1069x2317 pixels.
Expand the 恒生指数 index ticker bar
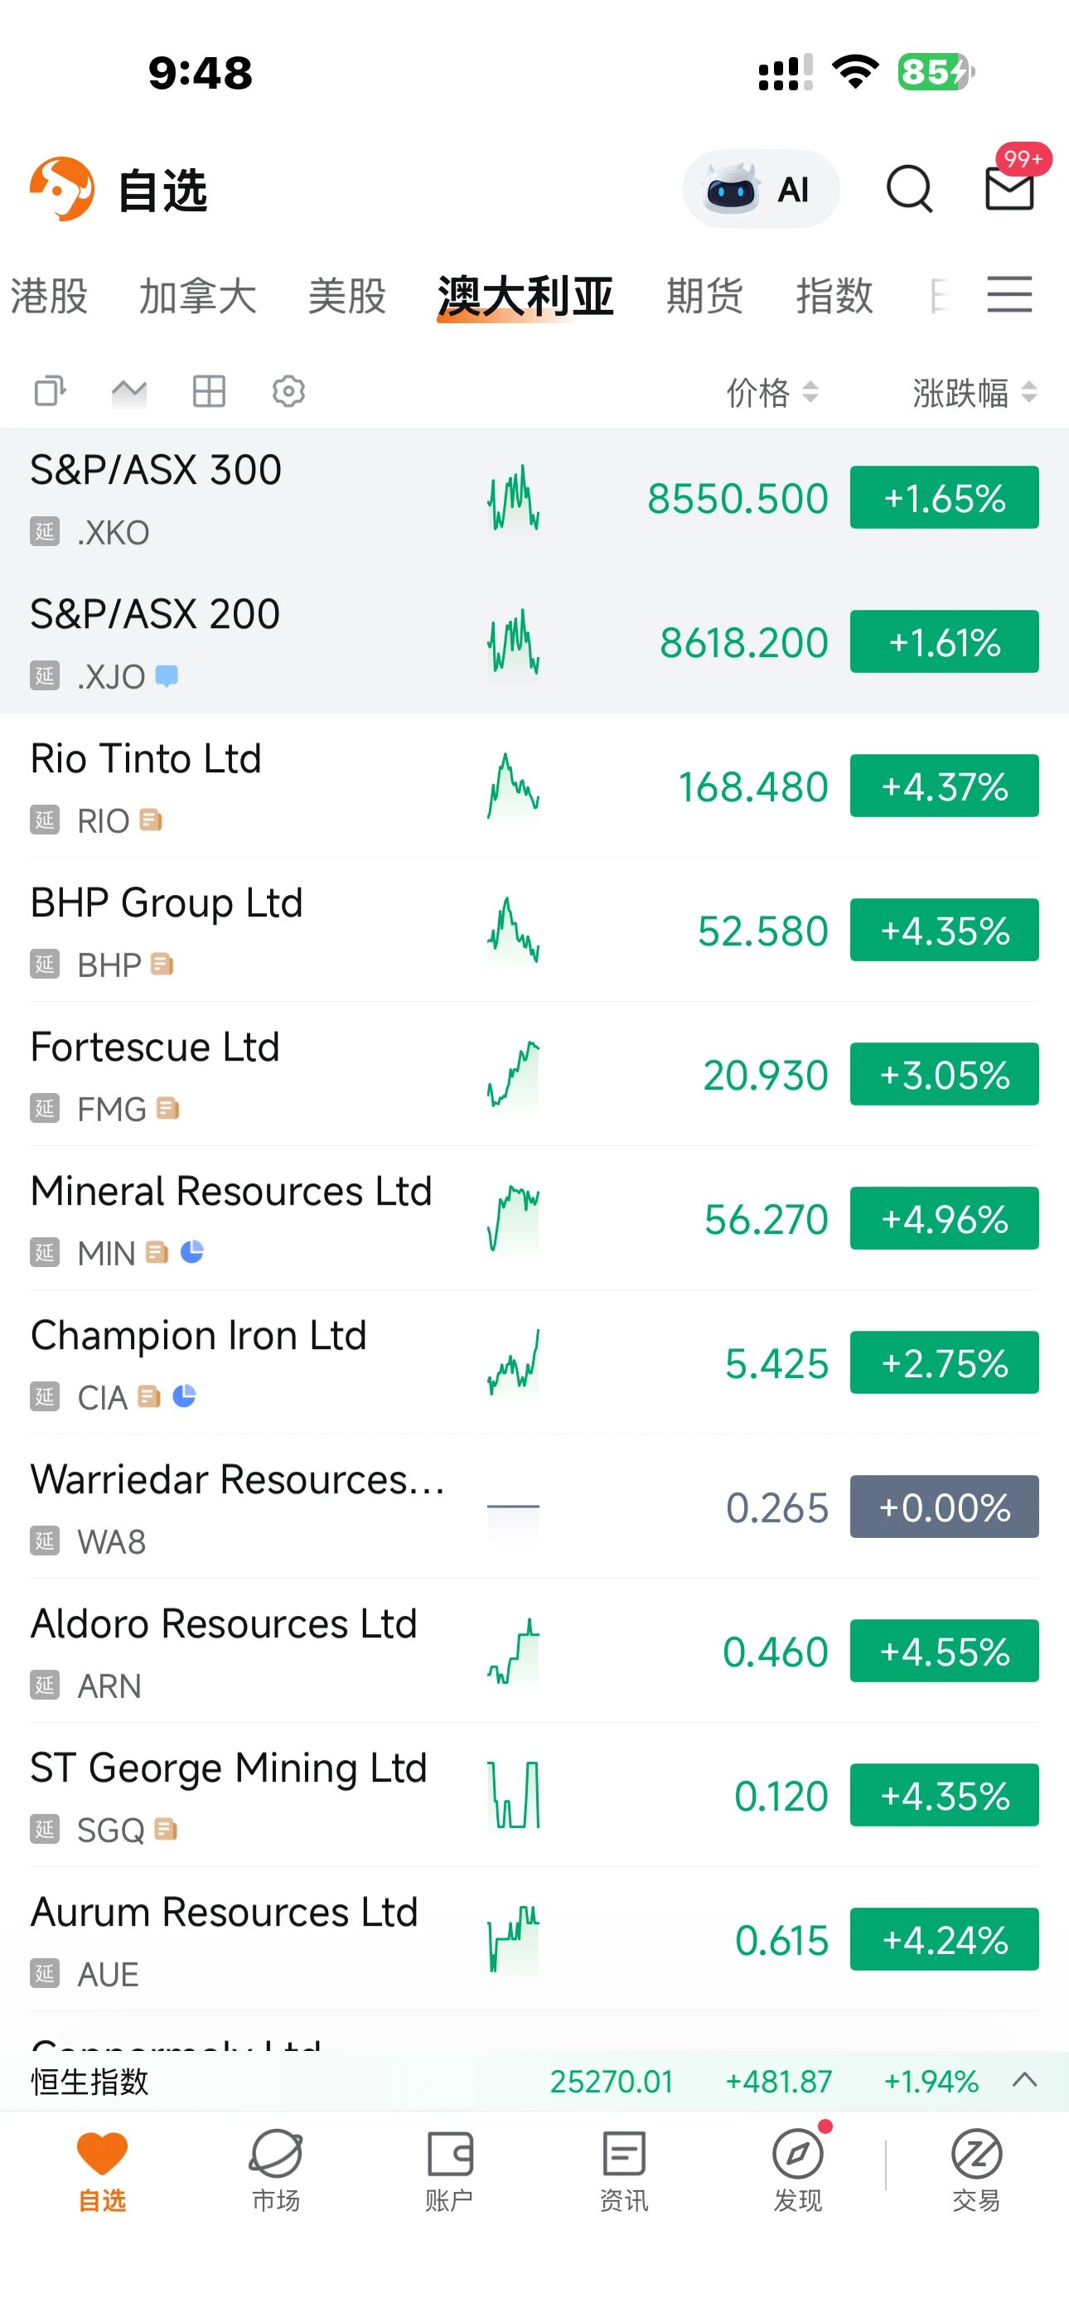tap(1025, 2081)
